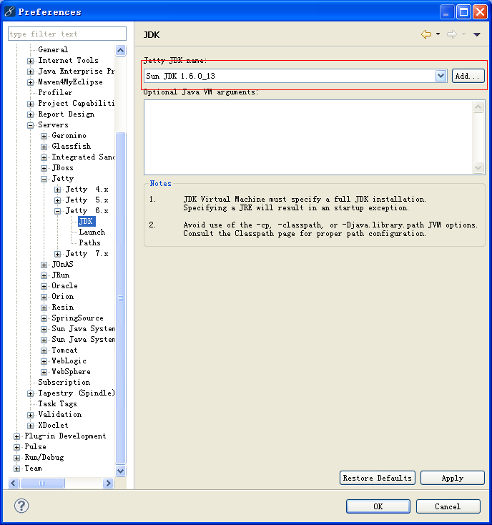492x525 pixels.
Task: Click the Preferences window title icon
Action: [10, 11]
